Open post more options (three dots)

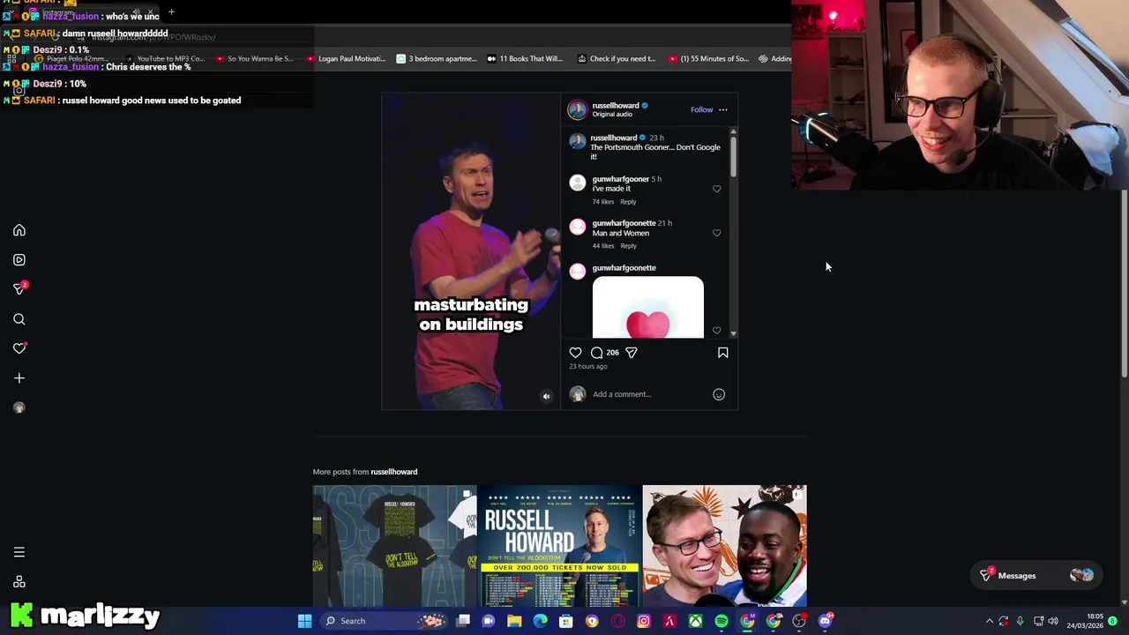point(722,109)
